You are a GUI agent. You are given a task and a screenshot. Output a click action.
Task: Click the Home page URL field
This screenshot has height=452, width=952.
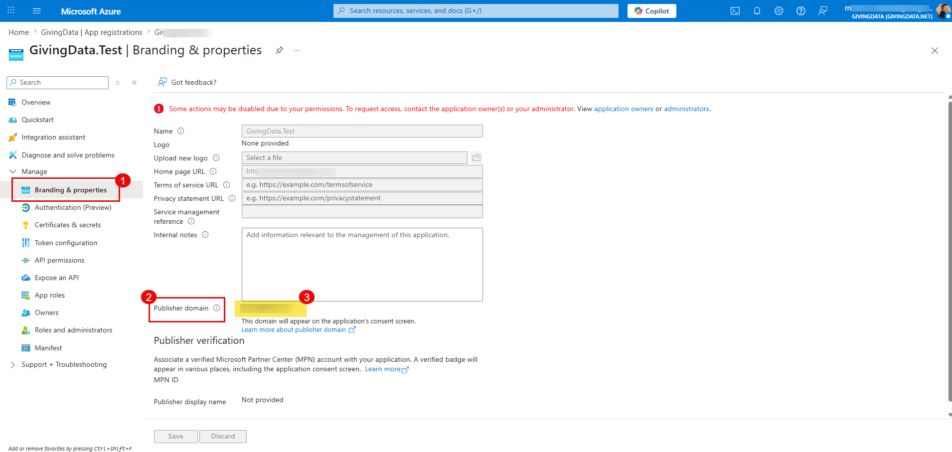point(362,171)
